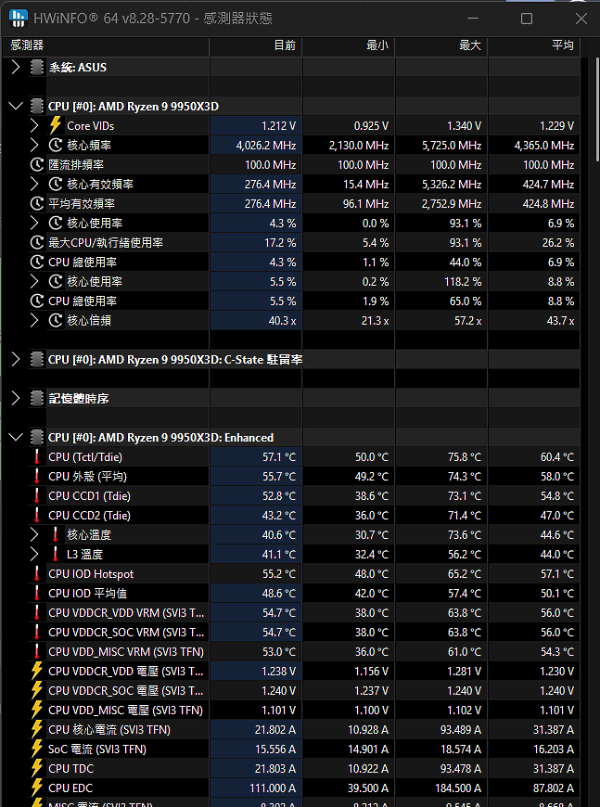Click the thermometer icon beside CPU IOD 平均值

tap(36, 594)
